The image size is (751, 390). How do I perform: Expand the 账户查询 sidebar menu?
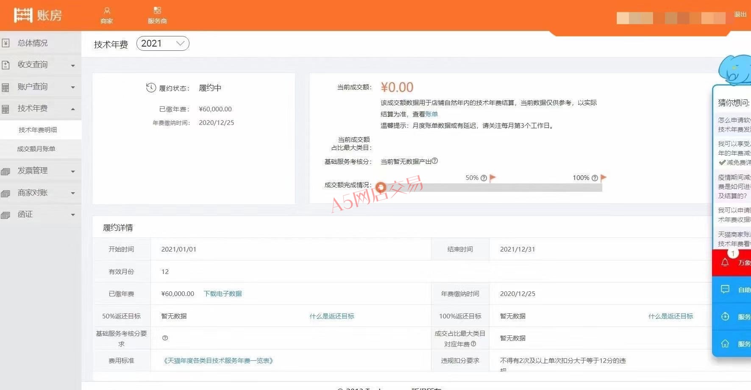tap(40, 87)
